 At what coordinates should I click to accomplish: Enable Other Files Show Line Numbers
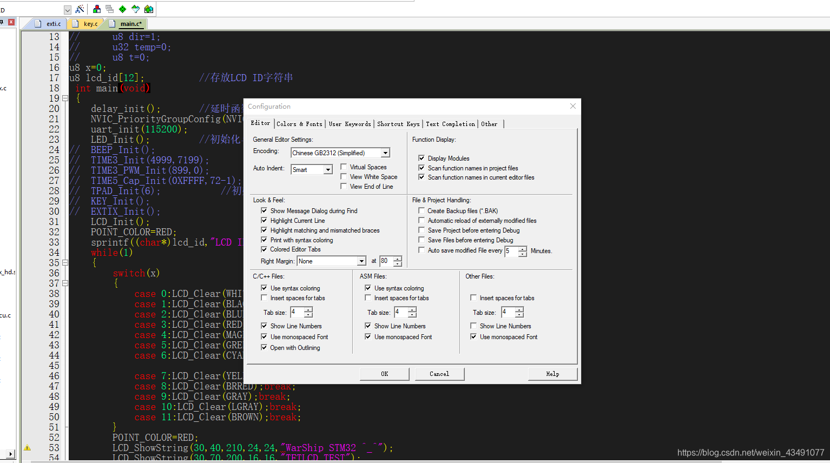tap(473, 326)
